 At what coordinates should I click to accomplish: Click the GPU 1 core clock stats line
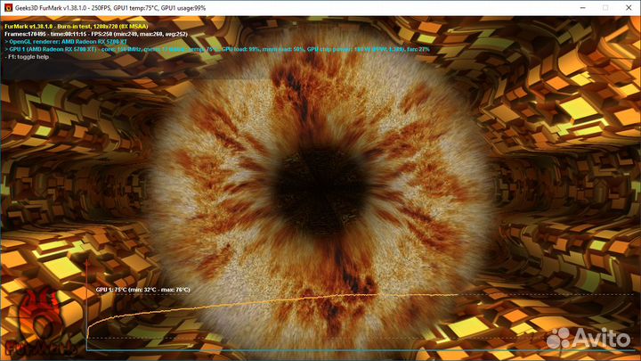click(x=214, y=49)
